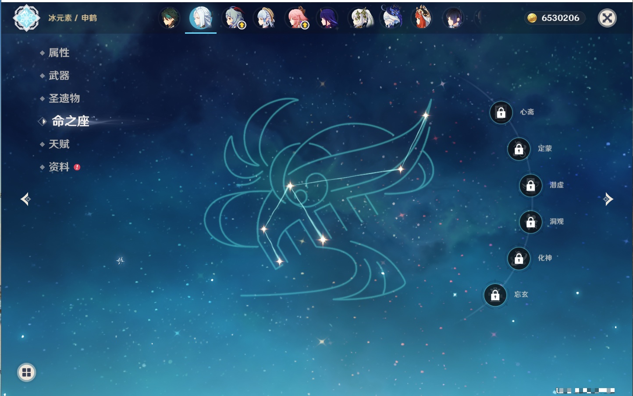Open the 武器 weapon menu

[59, 76]
